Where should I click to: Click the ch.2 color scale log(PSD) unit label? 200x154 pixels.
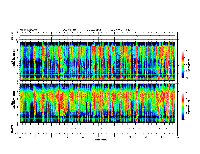pos(189,107)
